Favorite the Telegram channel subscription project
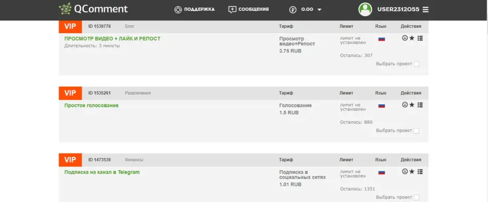 pos(412,172)
